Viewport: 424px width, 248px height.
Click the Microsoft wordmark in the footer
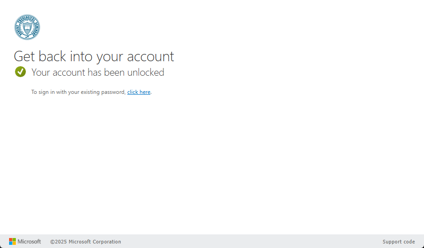pyautogui.click(x=29, y=242)
